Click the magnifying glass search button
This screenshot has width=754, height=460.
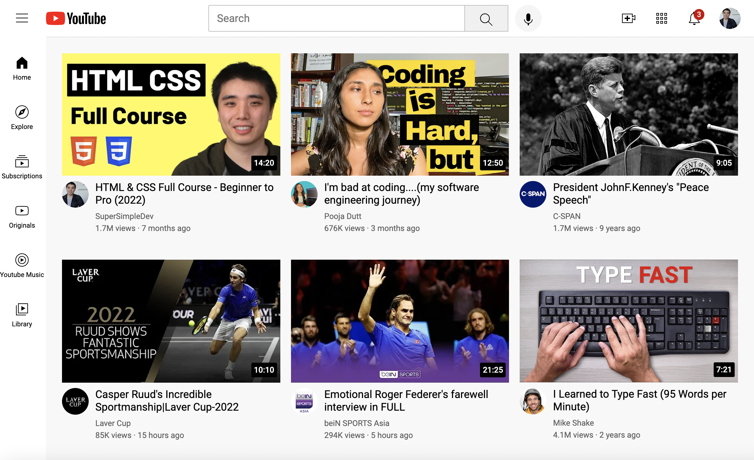coord(486,19)
